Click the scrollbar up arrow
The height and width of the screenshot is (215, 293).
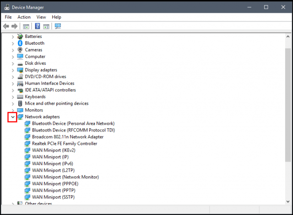[x=288, y=37]
